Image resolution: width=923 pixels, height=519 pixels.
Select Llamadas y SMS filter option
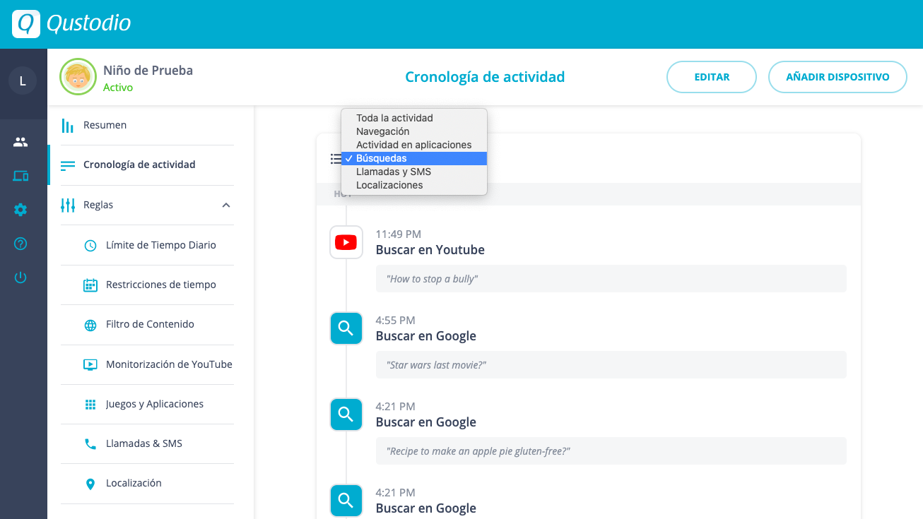(x=414, y=172)
